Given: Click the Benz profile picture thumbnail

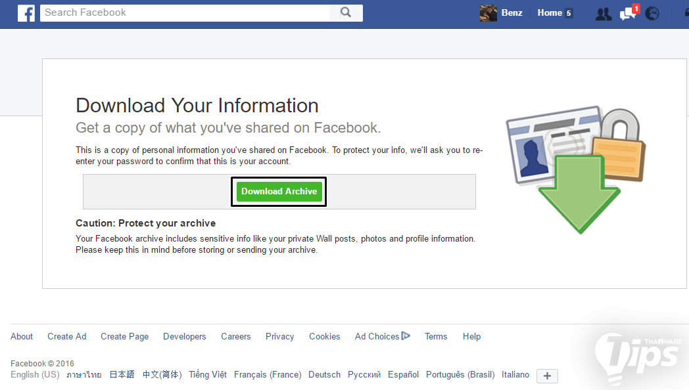Looking at the screenshot, I should [488, 13].
